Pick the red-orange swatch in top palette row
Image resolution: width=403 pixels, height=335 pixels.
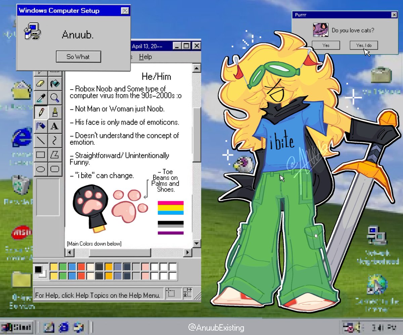(x=81, y=267)
